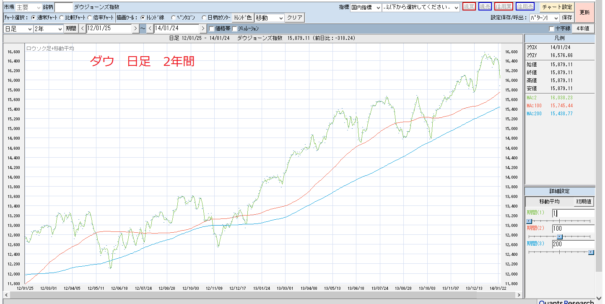Step start date 12/01/25 backward with left arrow
Image resolution: width=605 pixels, height=304 pixels.
pyautogui.click(x=82, y=29)
